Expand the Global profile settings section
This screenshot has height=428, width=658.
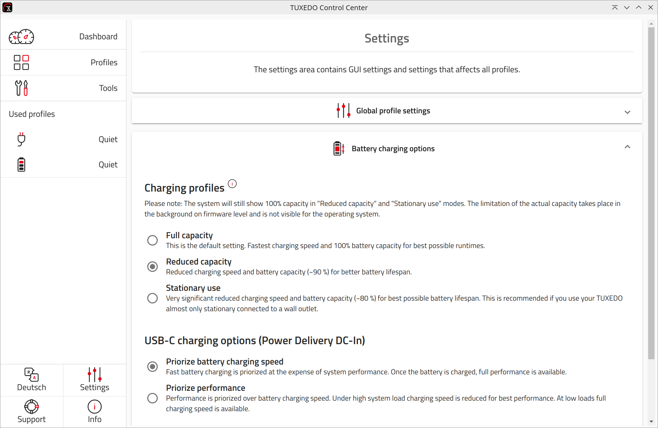[627, 112]
